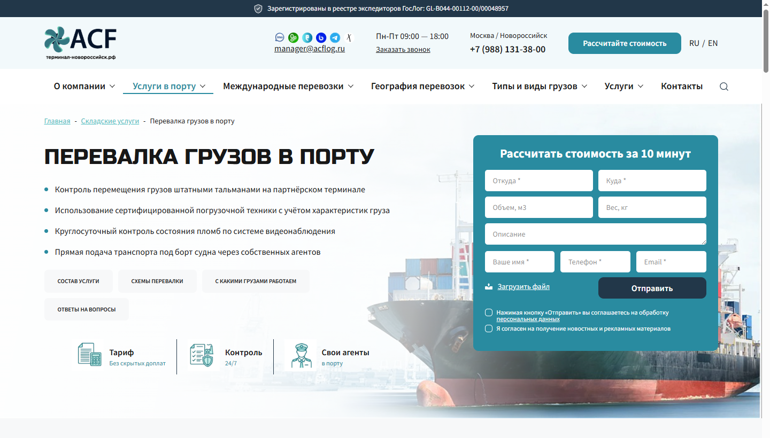The height and width of the screenshot is (438, 770).
Task: Click the Без скрытых доплат text
Action: (x=137, y=363)
